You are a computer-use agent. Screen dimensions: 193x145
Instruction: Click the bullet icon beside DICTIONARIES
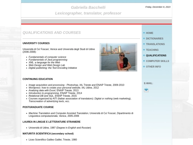pos(144,39)
